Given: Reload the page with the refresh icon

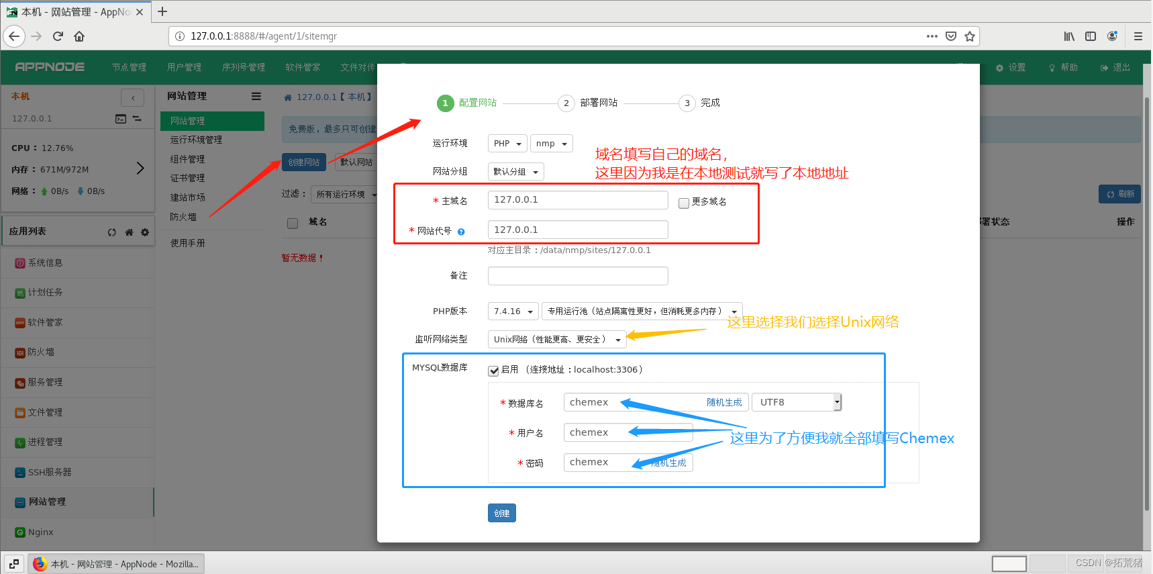Looking at the screenshot, I should click(58, 36).
